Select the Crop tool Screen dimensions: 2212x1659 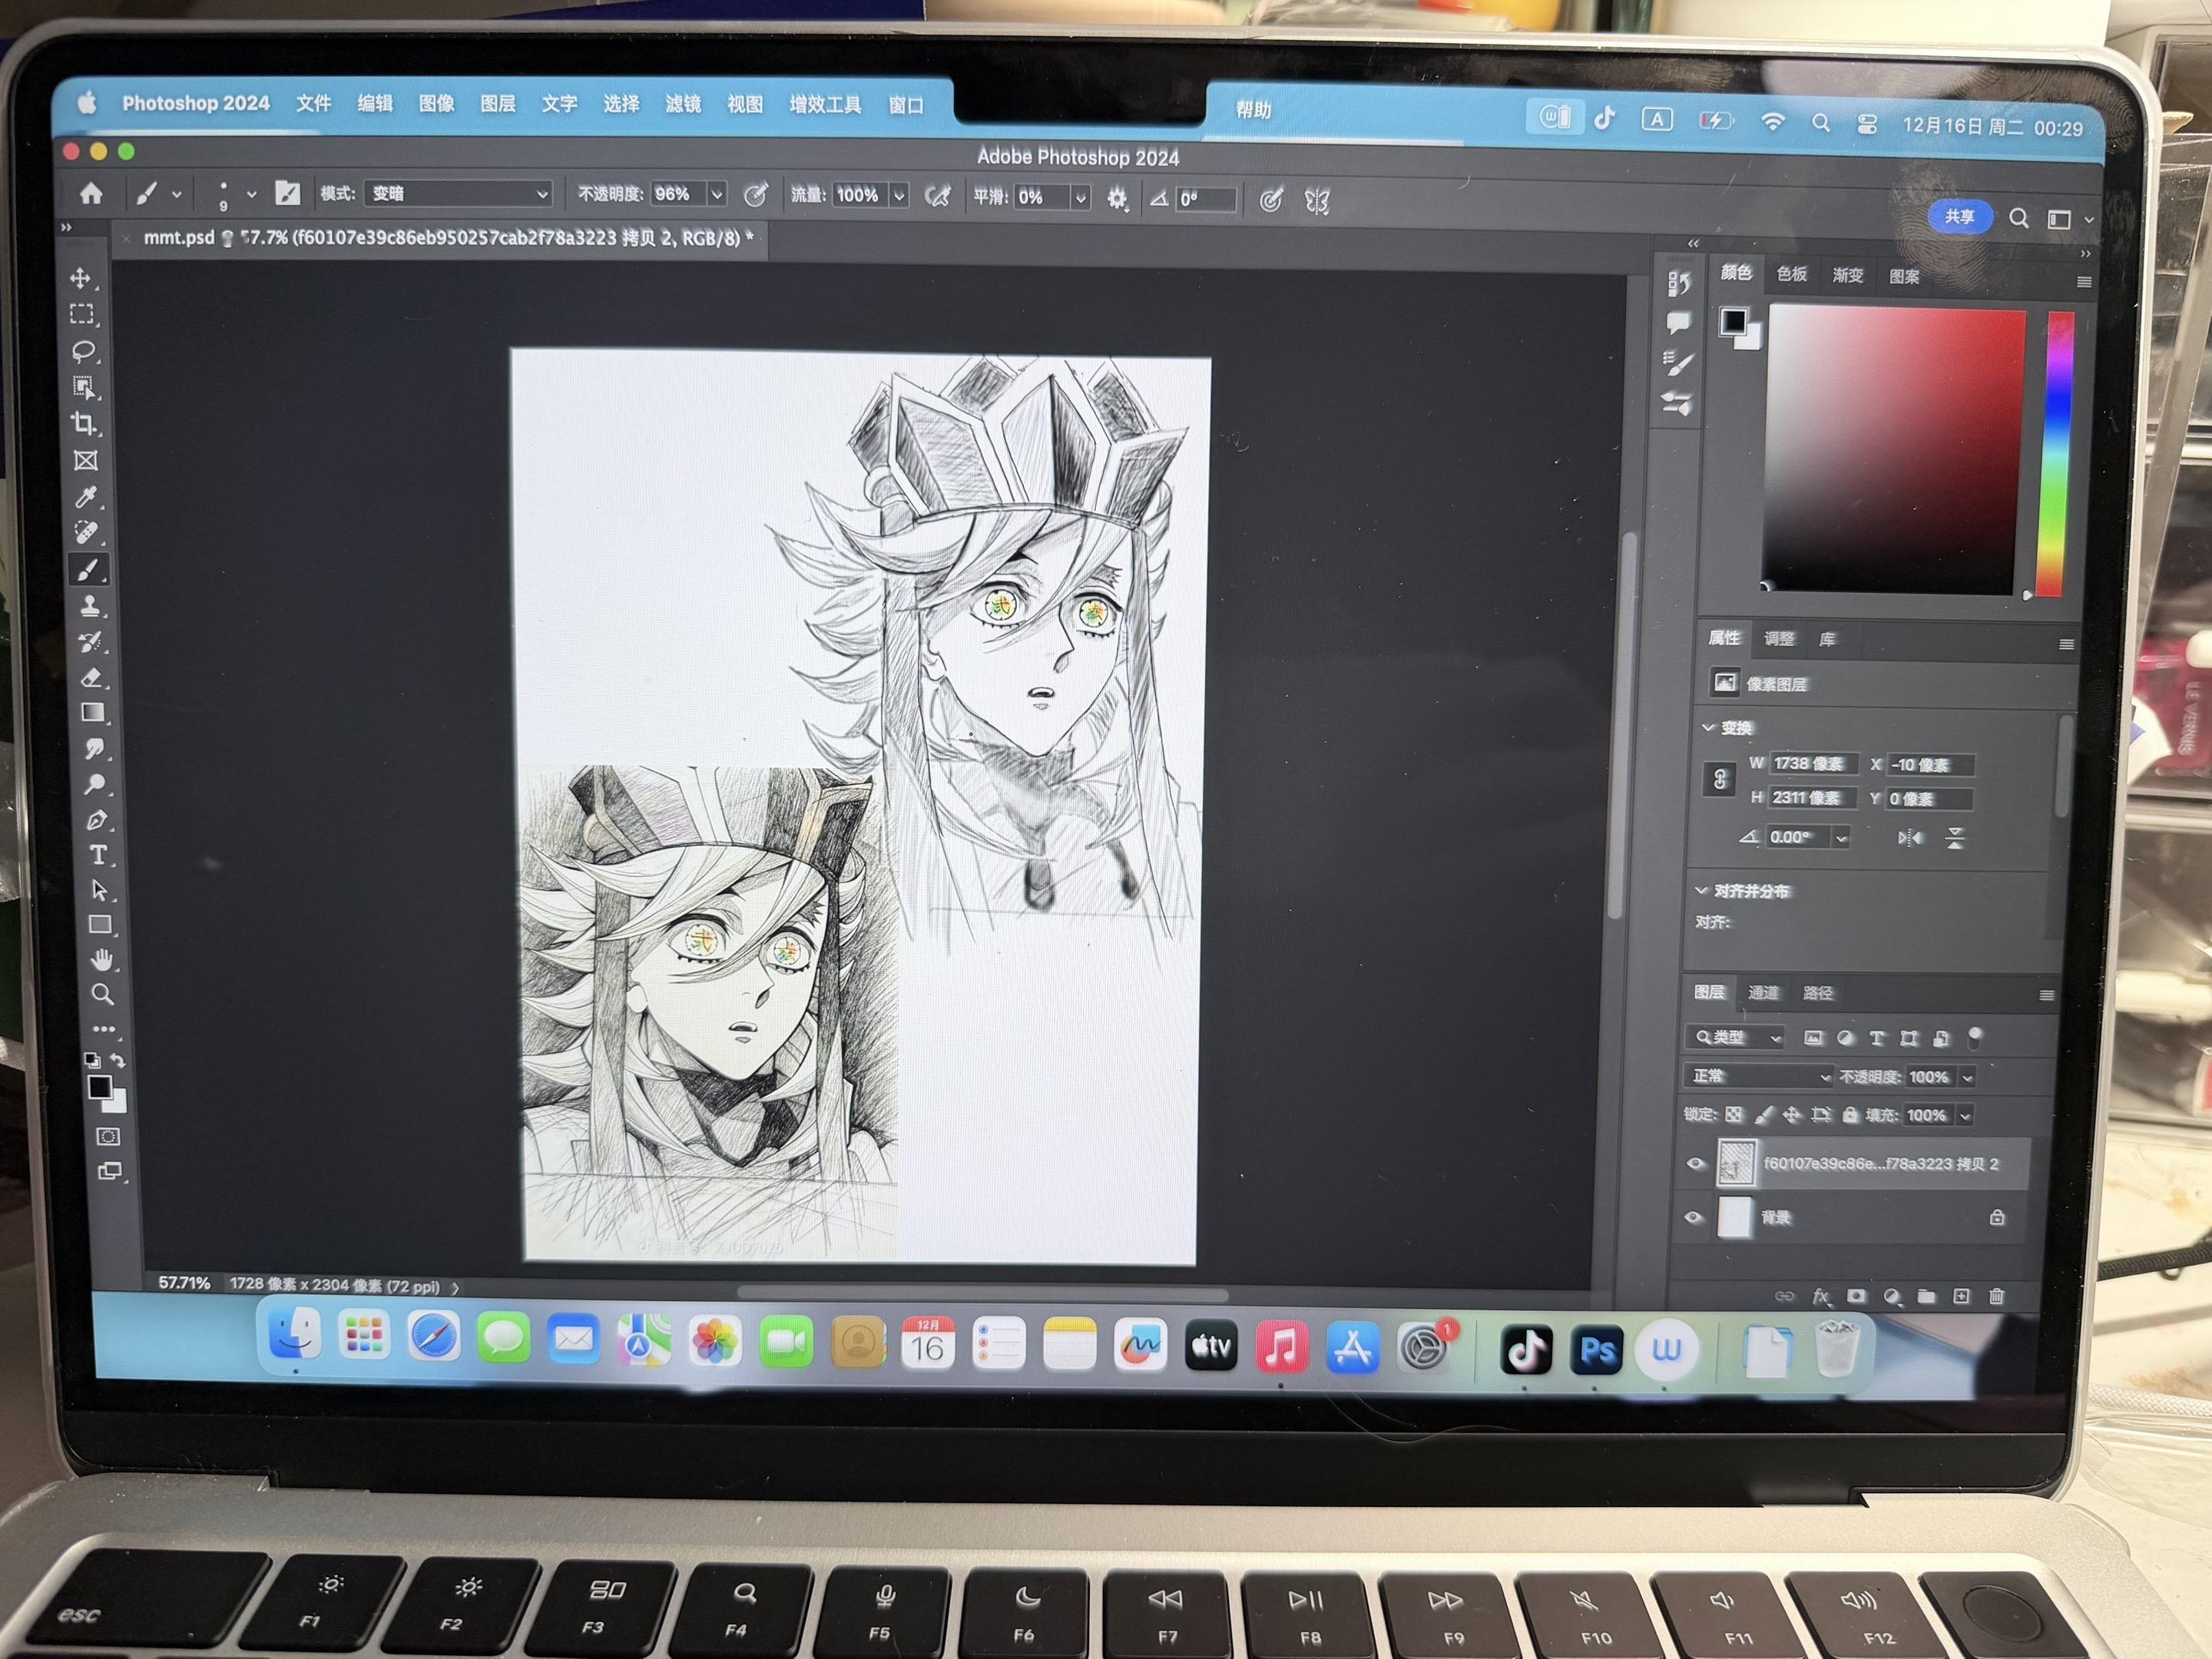(x=84, y=423)
